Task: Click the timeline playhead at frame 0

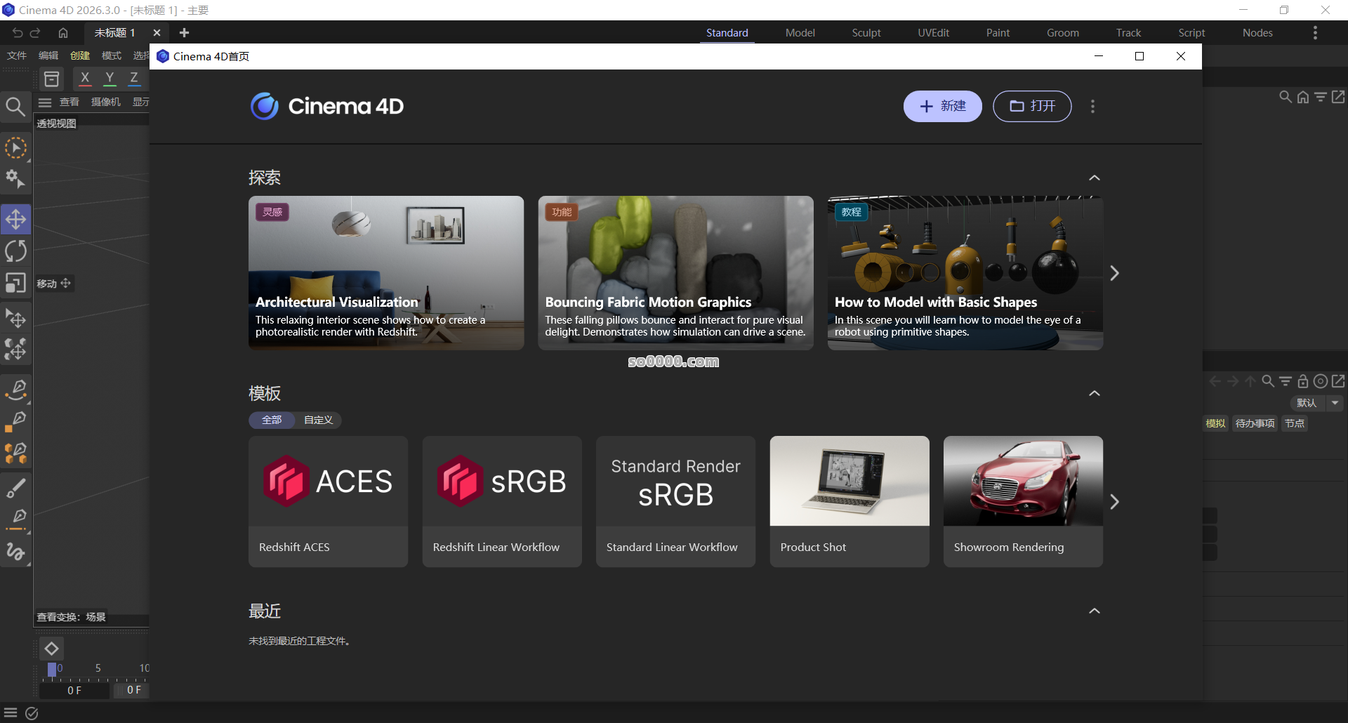Action: [51, 670]
